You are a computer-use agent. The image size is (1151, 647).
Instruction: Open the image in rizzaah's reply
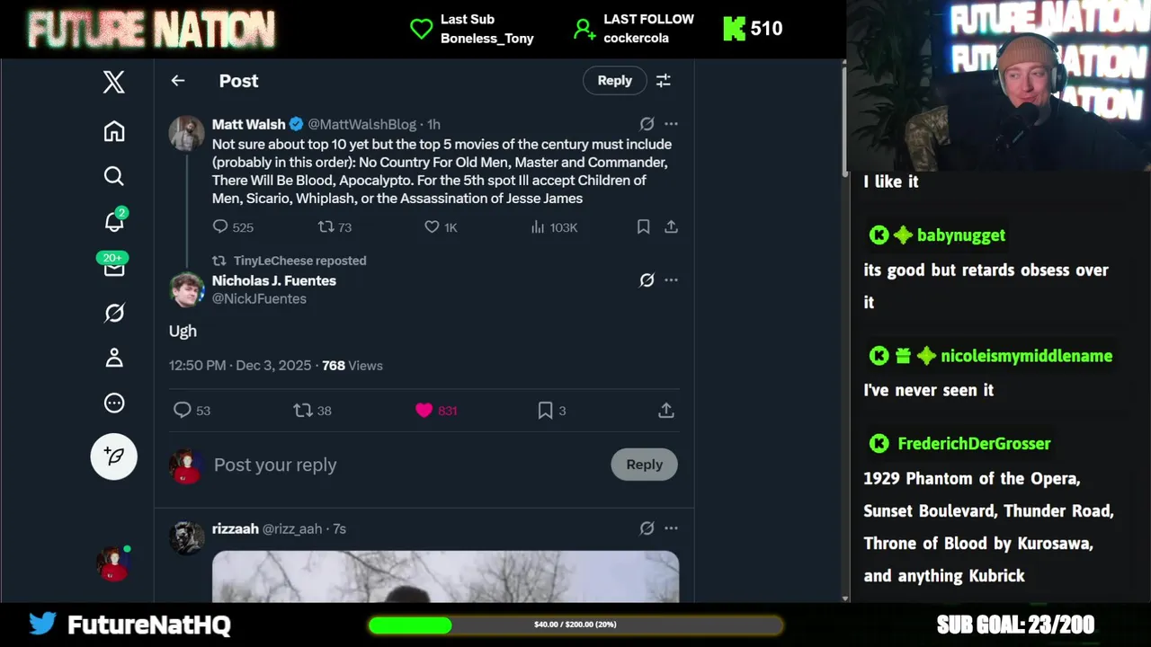(x=445, y=577)
